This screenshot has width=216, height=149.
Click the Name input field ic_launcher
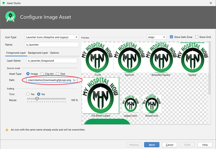(x=52, y=45)
